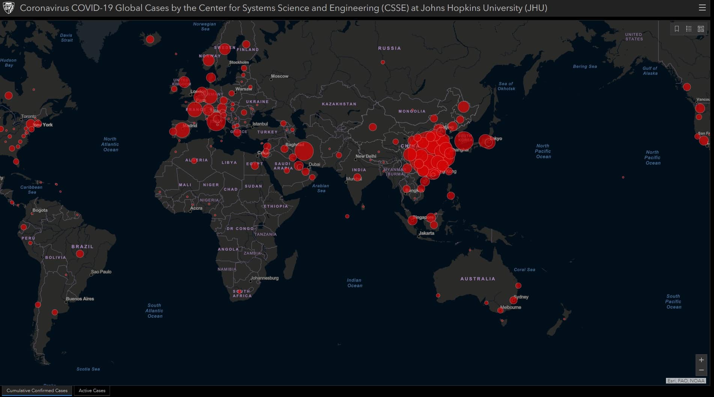
Task: Click the South Atlantic Ocean label
Action: coord(155,311)
